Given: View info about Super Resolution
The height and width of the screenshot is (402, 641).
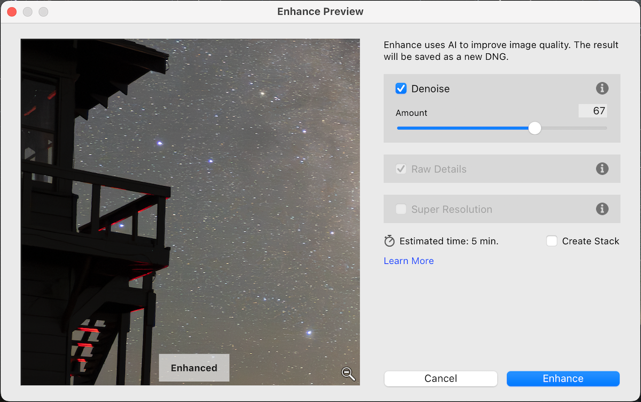Looking at the screenshot, I should coord(602,209).
